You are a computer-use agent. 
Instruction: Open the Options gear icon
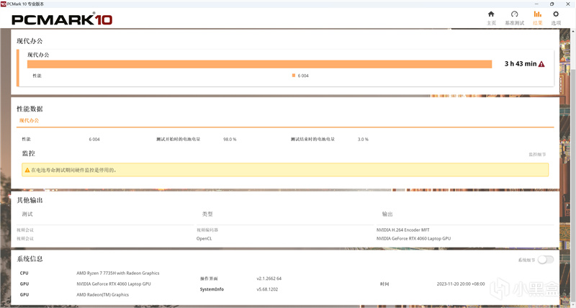[x=556, y=14]
